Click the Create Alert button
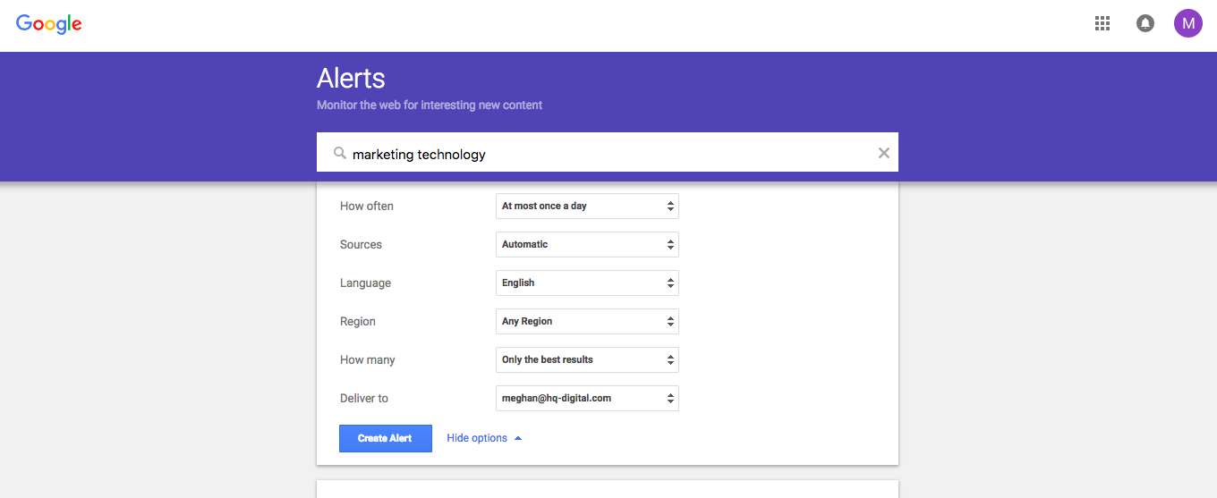 click(x=386, y=438)
